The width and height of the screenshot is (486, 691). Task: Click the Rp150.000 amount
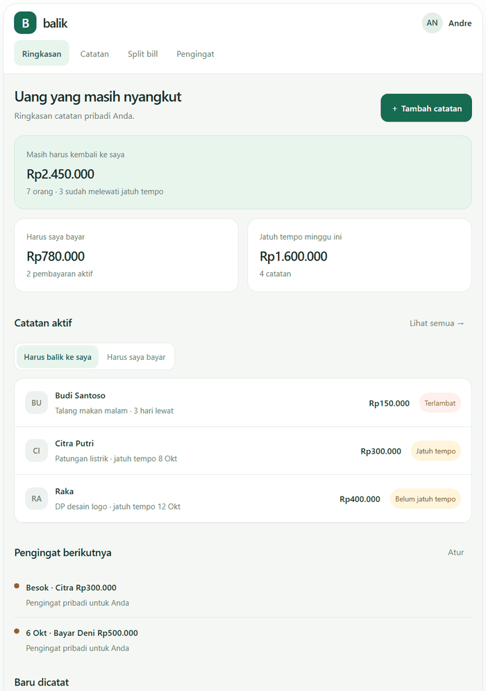pos(389,403)
